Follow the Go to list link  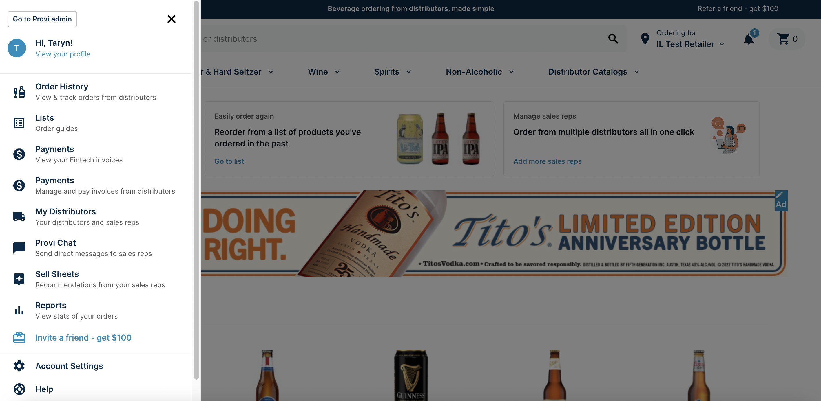coord(229,161)
